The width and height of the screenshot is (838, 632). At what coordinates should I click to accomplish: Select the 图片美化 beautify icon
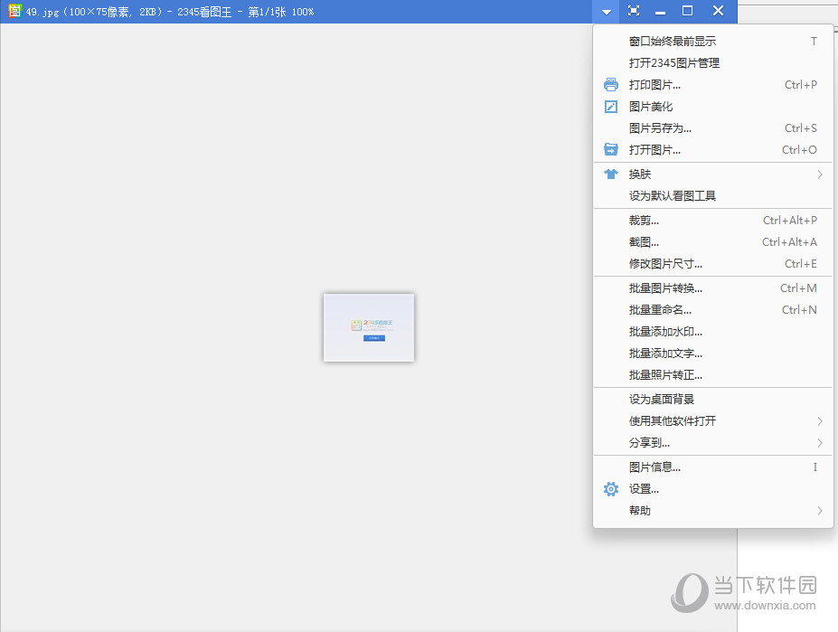[609, 106]
